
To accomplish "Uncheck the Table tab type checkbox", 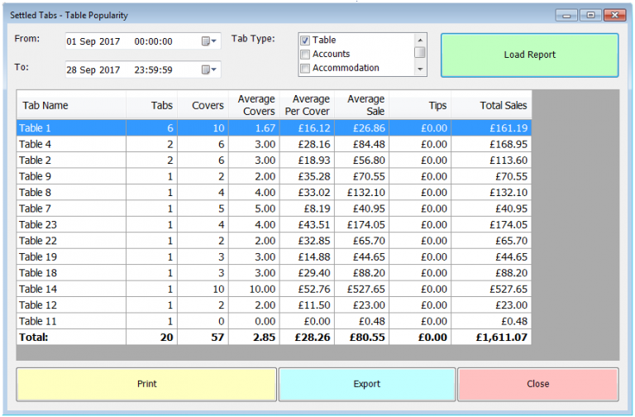I will 305,41.
